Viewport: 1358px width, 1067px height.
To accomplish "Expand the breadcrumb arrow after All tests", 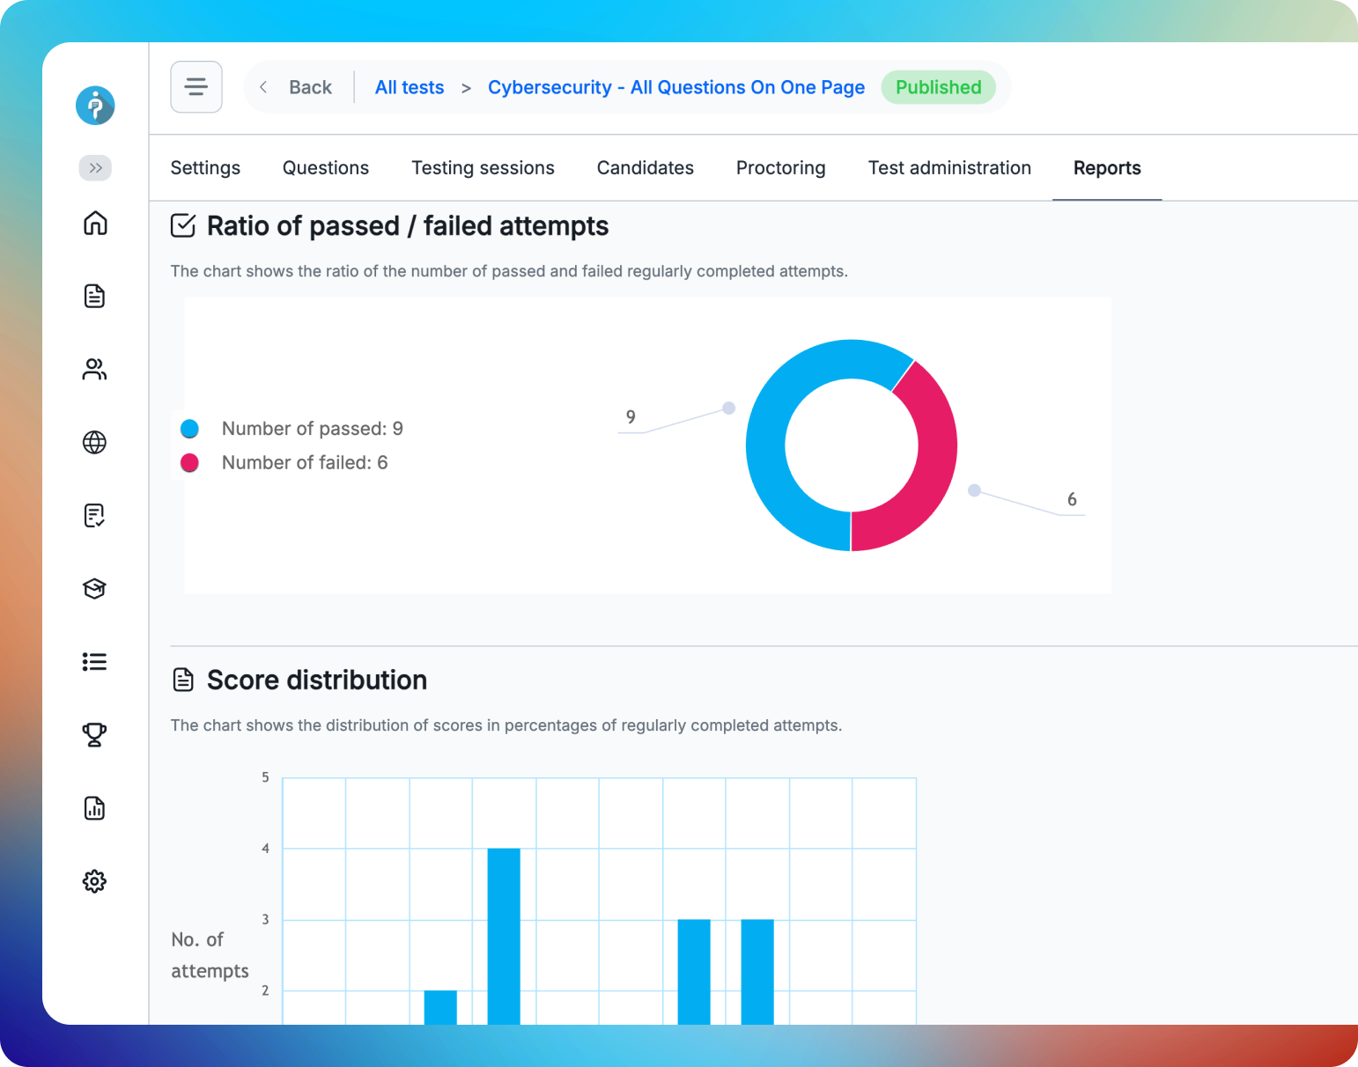I will coord(466,87).
